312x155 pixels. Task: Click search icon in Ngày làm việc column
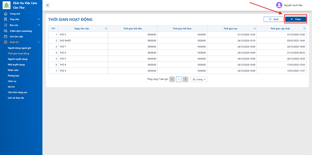coord(106,29)
